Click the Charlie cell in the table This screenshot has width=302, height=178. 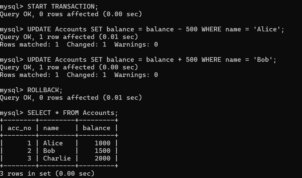point(57,158)
